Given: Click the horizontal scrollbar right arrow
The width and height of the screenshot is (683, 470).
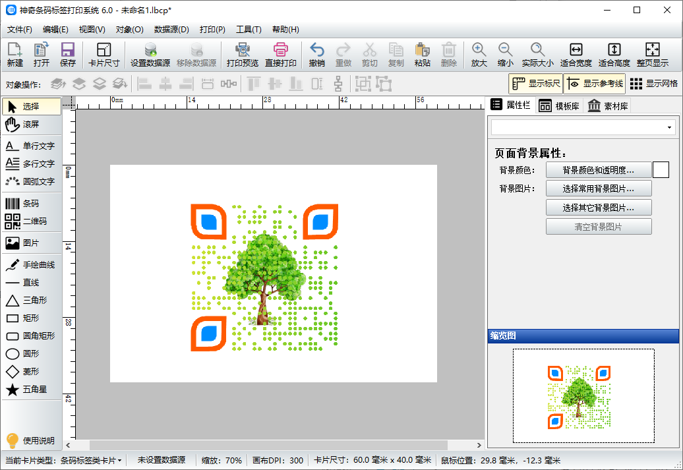Looking at the screenshot, I should point(479,445).
